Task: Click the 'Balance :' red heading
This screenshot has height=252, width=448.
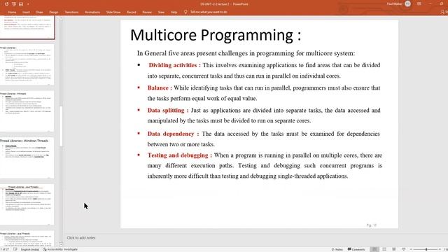Action: tap(160, 88)
